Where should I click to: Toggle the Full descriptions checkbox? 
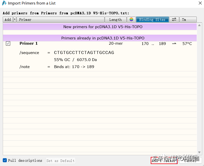click(5, 160)
